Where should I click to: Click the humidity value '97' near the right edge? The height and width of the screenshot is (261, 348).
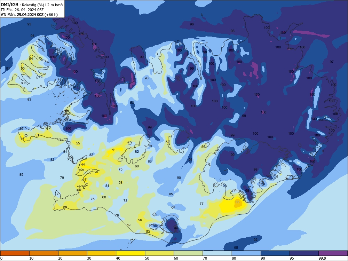point(332,62)
